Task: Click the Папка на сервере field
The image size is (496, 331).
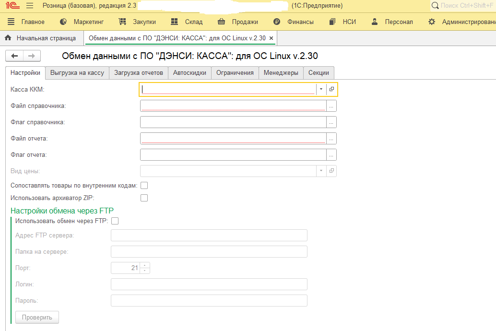Action: click(x=209, y=251)
